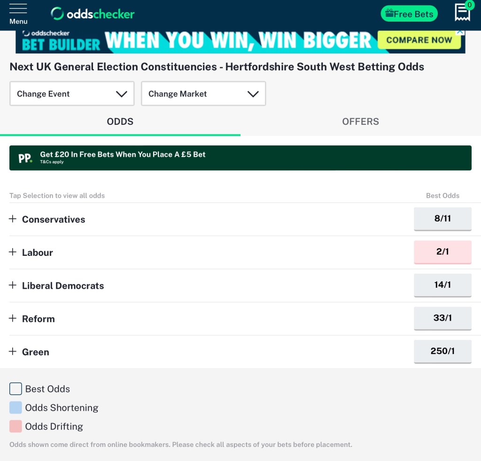481x461 pixels.
Task: Select Conservatives 8/11 best odds
Action: pos(442,219)
